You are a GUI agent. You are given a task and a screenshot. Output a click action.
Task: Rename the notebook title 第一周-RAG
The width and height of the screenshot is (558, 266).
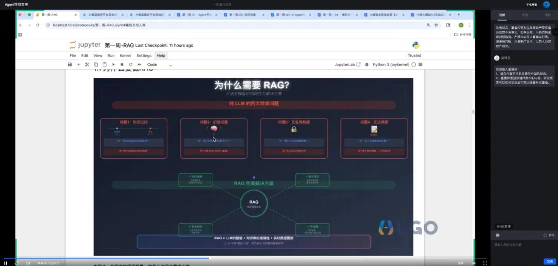(x=119, y=45)
